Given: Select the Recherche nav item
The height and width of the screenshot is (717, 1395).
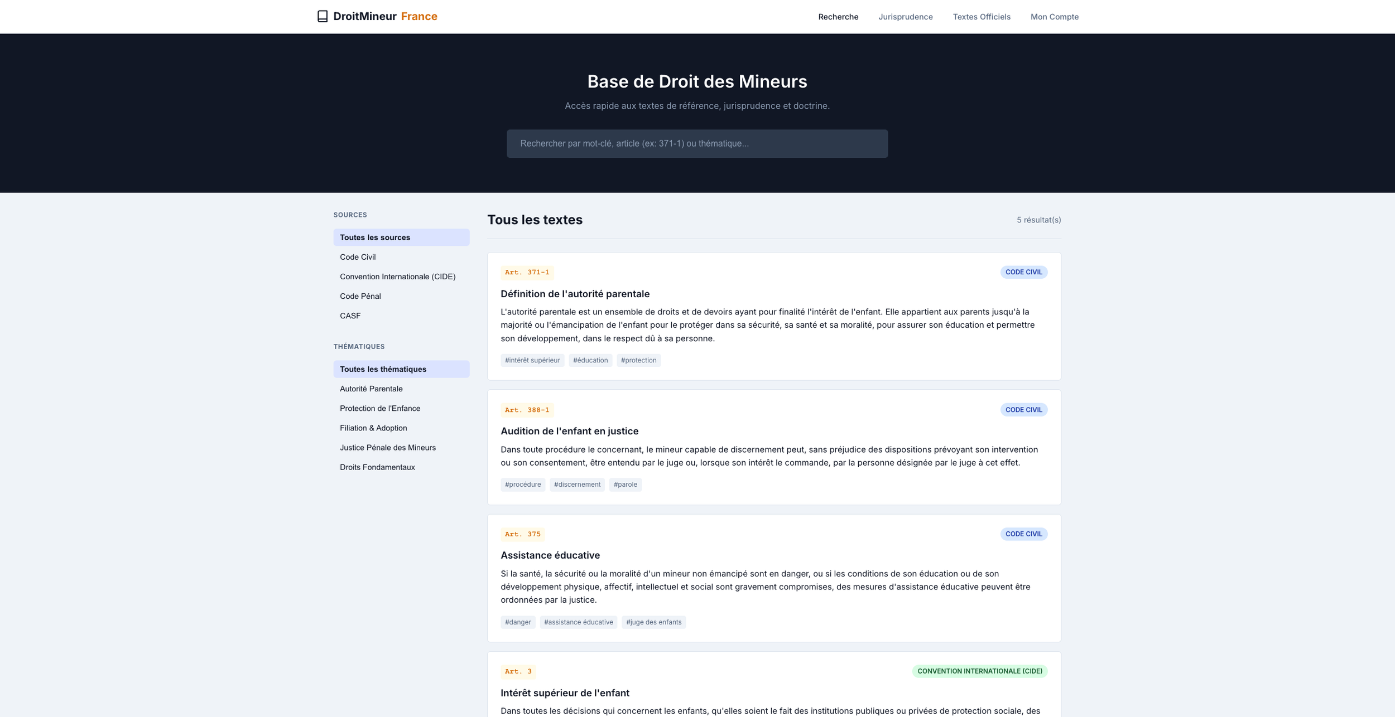Looking at the screenshot, I should pyautogui.click(x=838, y=17).
